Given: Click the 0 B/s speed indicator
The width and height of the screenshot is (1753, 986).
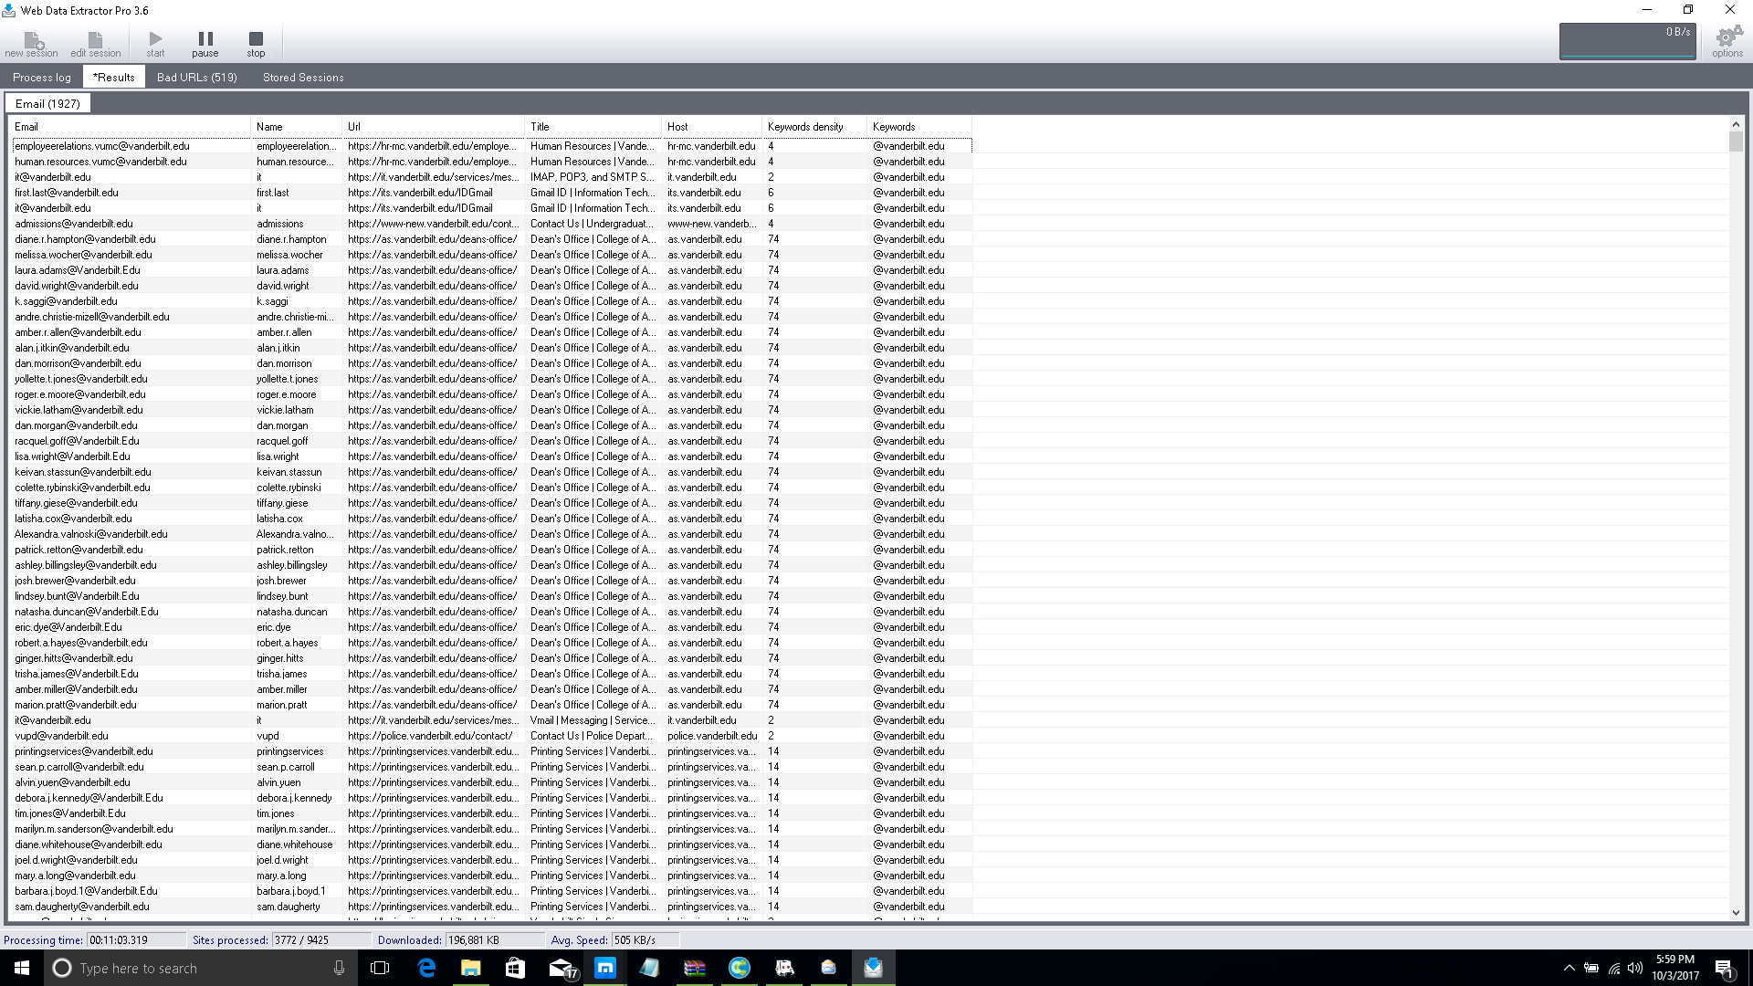Looking at the screenshot, I should [x=1627, y=40].
